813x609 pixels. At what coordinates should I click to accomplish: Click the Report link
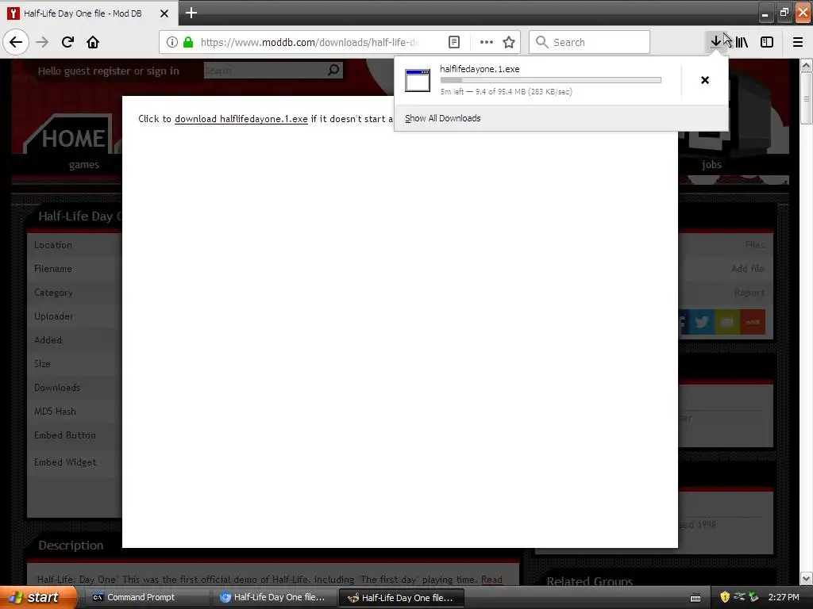tap(749, 292)
